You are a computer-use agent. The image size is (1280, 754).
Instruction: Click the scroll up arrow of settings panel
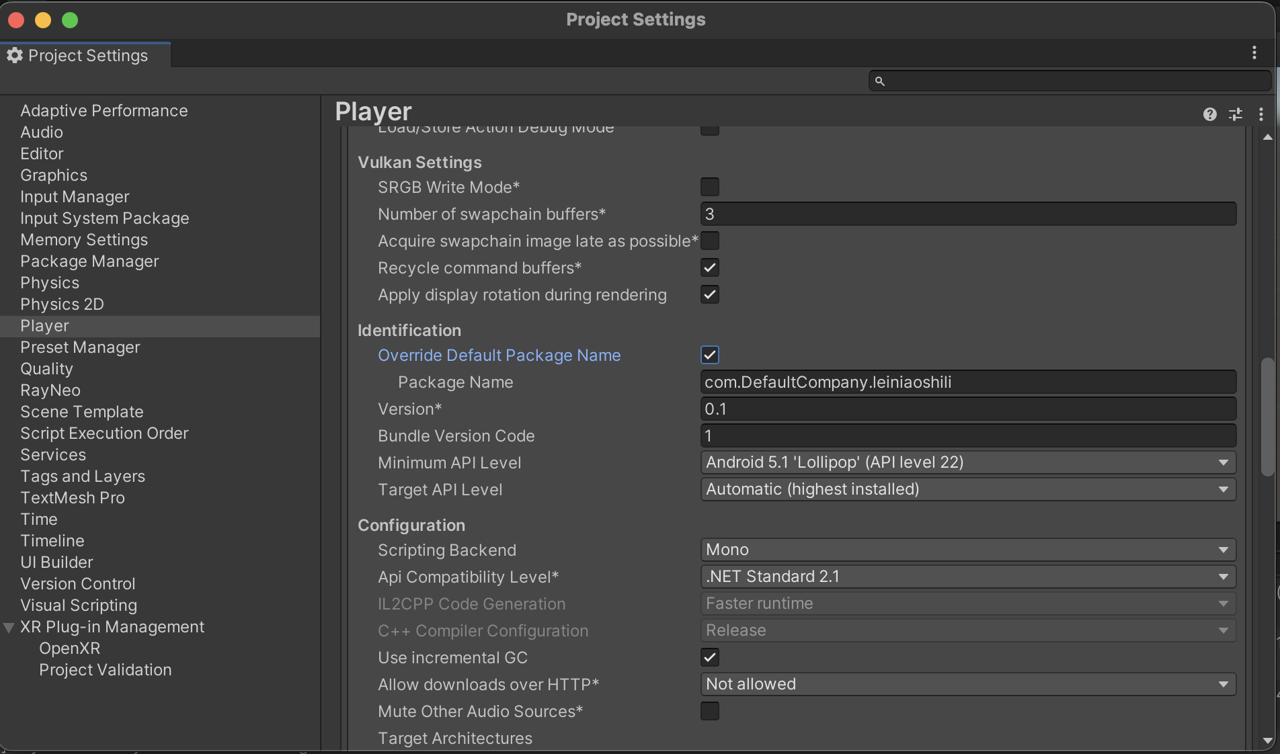click(x=1267, y=137)
